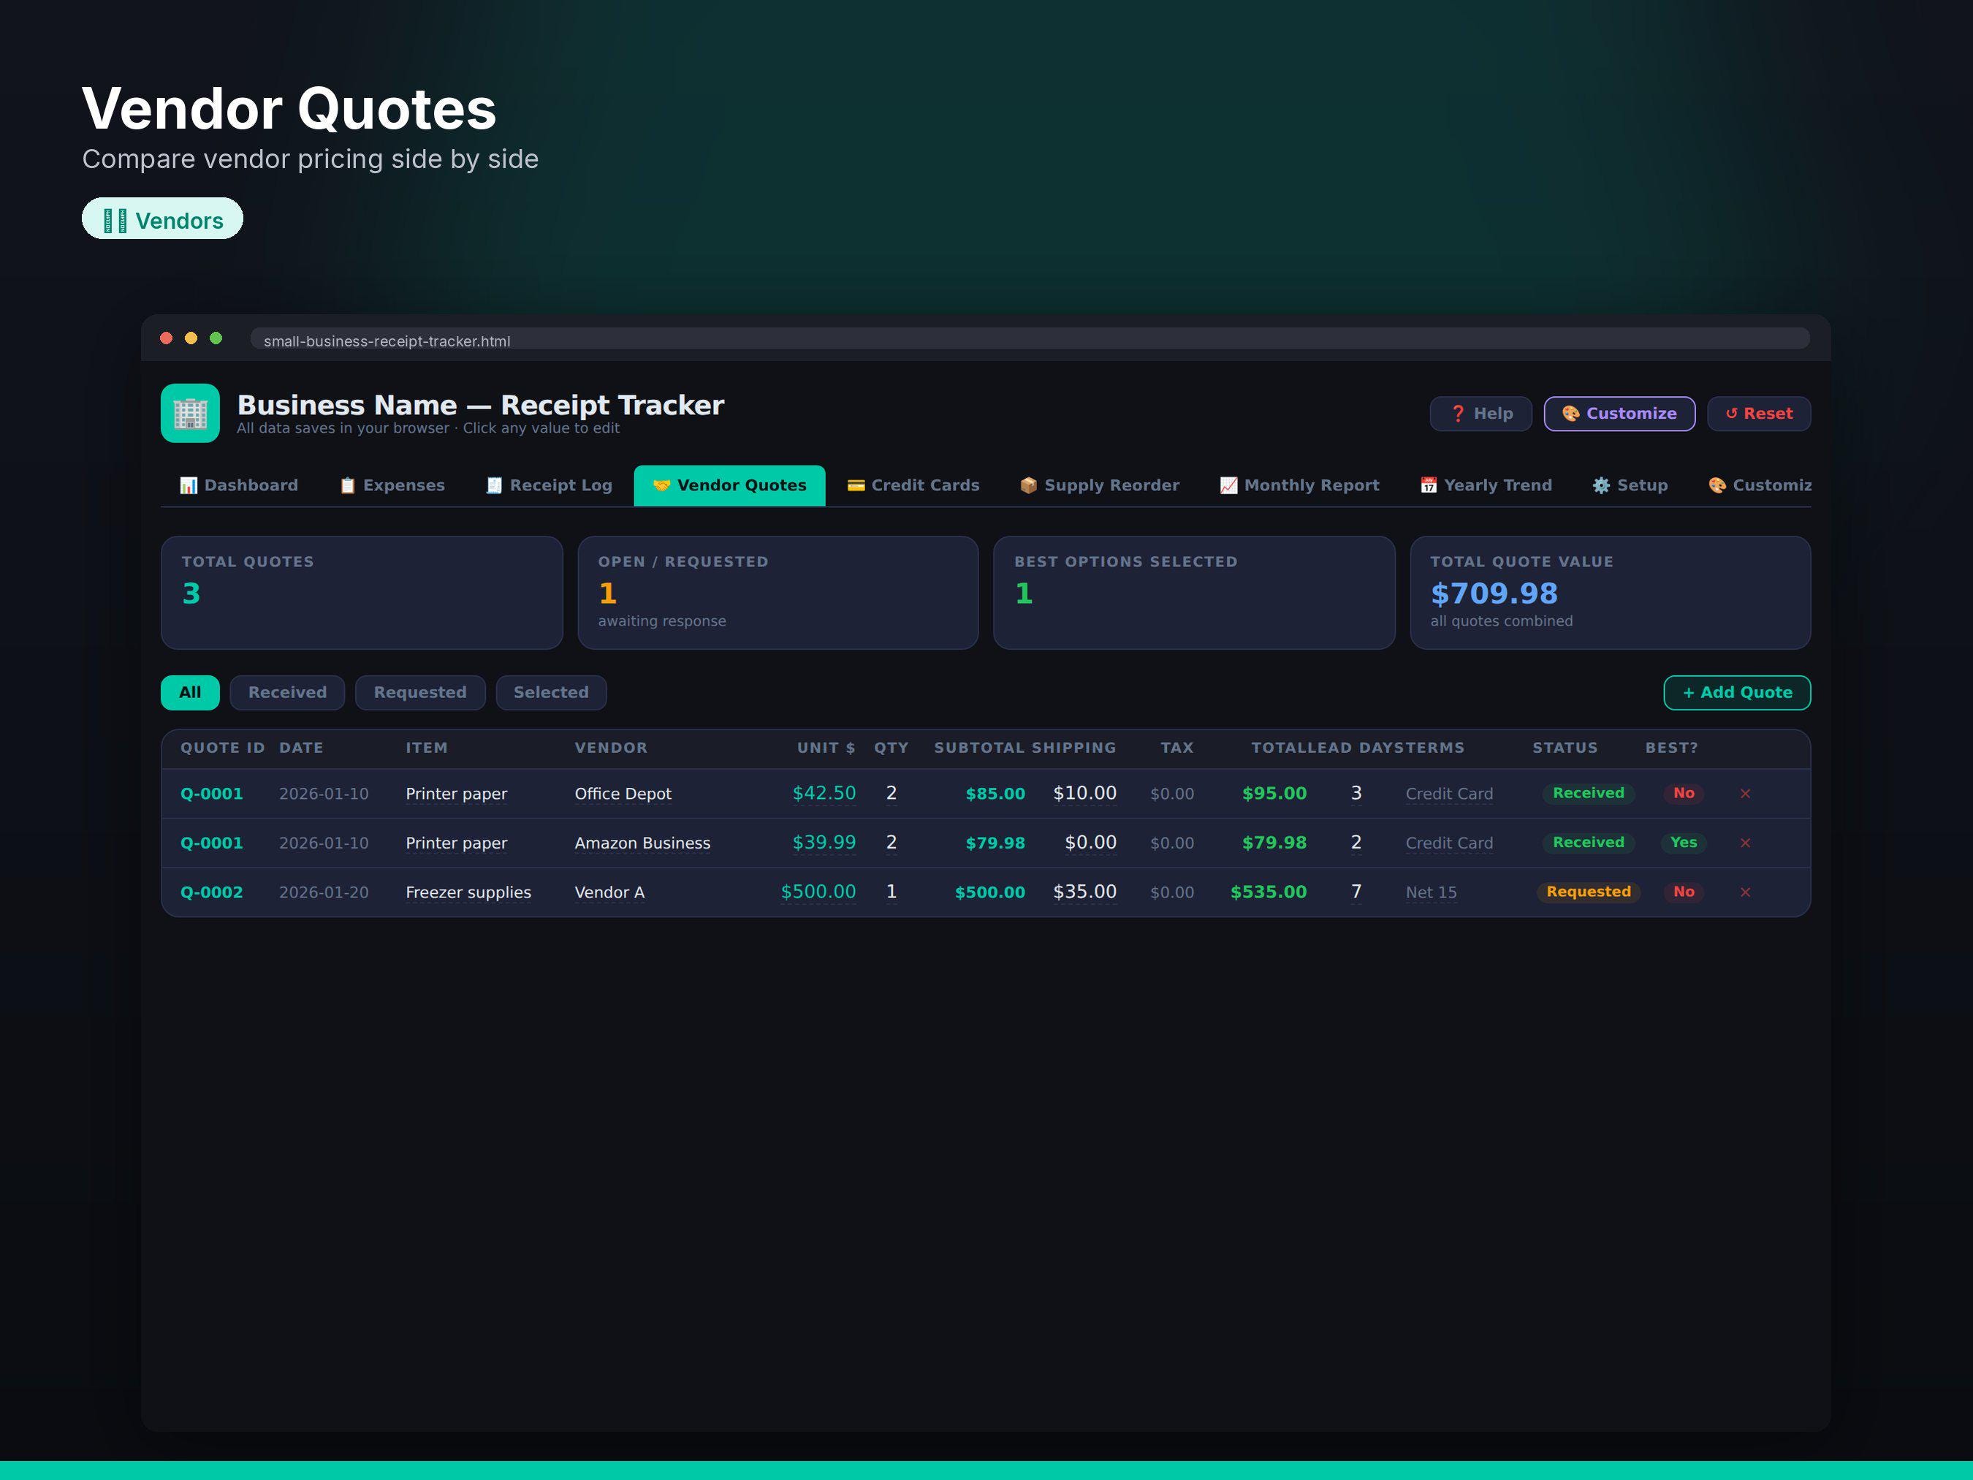The height and width of the screenshot is (1480, 1973).
Task: Open Received status for Amazon Business row
Action: click(x=1589, y=842)
